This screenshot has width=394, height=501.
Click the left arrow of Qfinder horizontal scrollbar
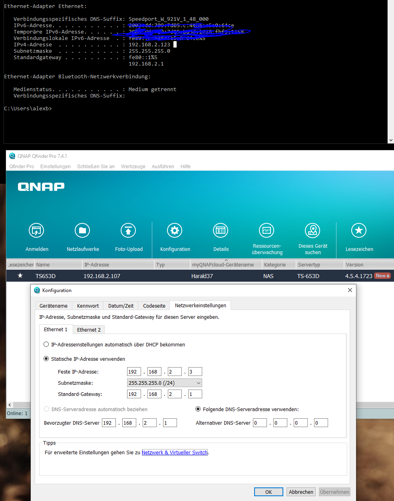pyautogui.click(x=10, y=405)
